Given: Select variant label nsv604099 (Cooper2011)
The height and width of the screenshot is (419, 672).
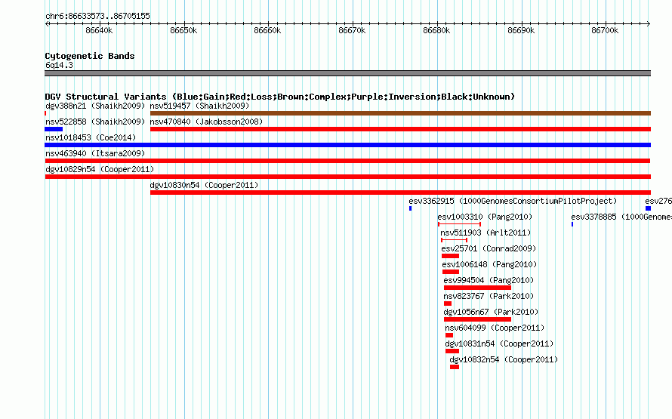Looking at the screenshot, I should point(495,328).
